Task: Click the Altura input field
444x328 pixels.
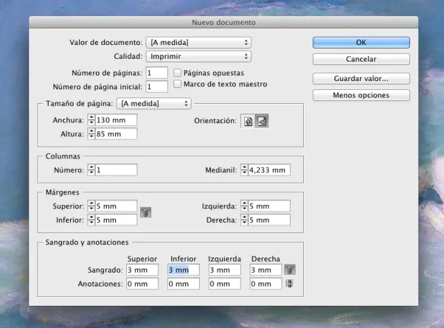Action: (x=116, y=134)
